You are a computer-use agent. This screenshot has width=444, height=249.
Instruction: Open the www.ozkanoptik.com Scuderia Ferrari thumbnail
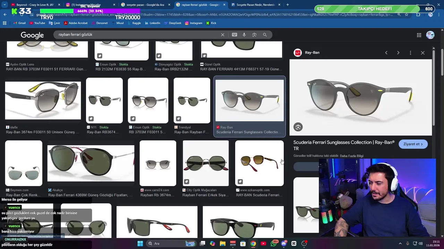259,163
